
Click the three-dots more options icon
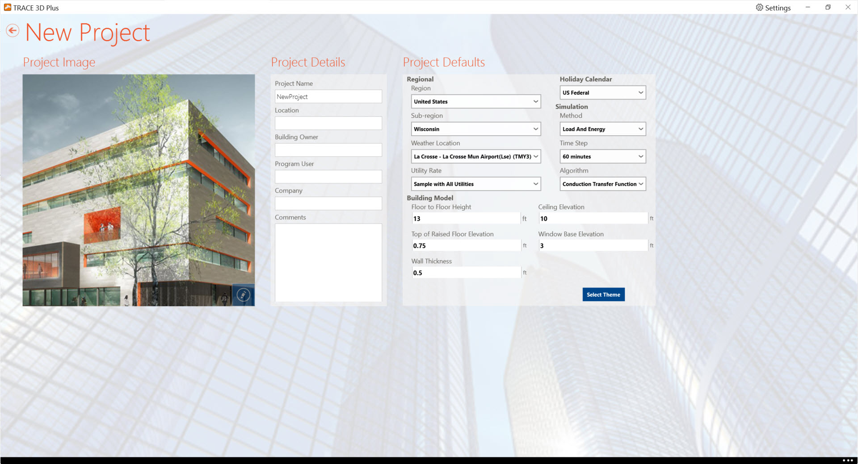(847, 460)
